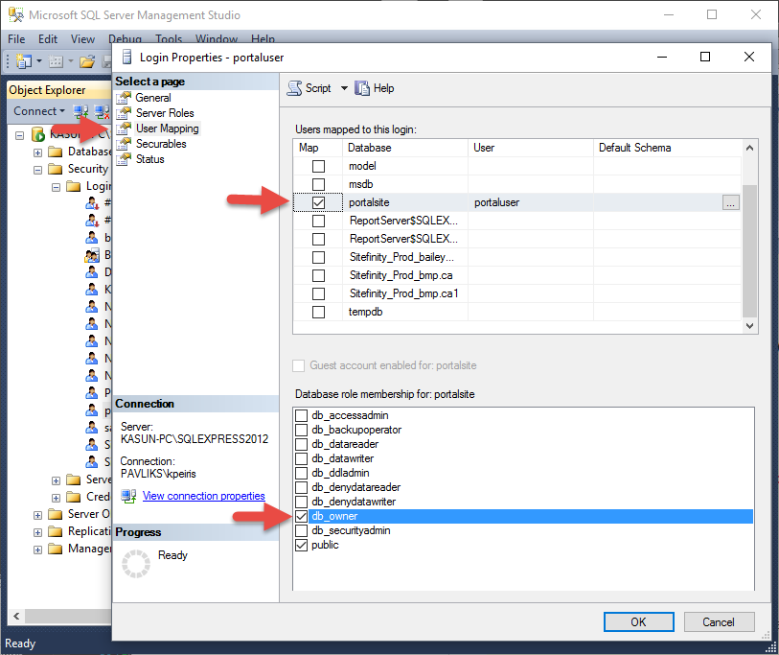The image size is (779, 655).
Task: Collapse the server node in Object Explorer
Action: (x=19, y=135)
